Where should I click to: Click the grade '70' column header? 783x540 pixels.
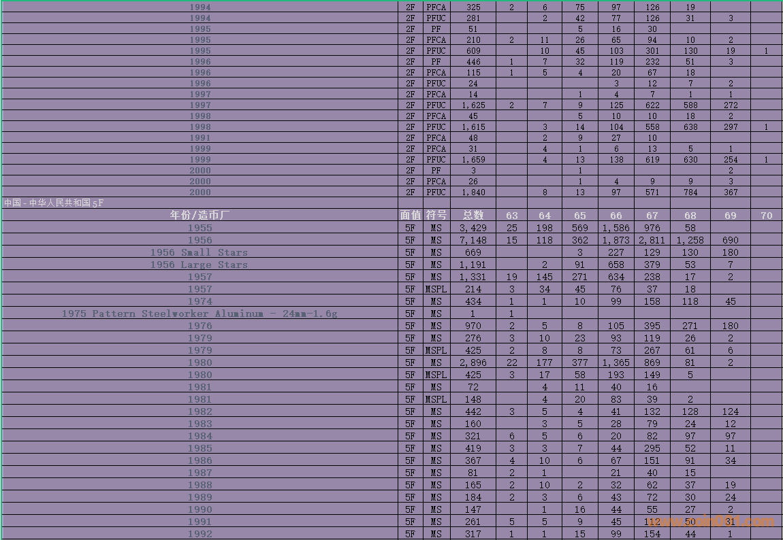(766, 216)
